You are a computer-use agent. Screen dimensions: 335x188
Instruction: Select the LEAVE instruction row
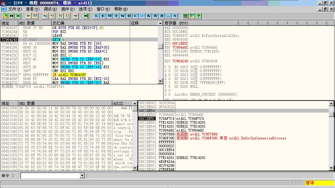coord(79,36)
